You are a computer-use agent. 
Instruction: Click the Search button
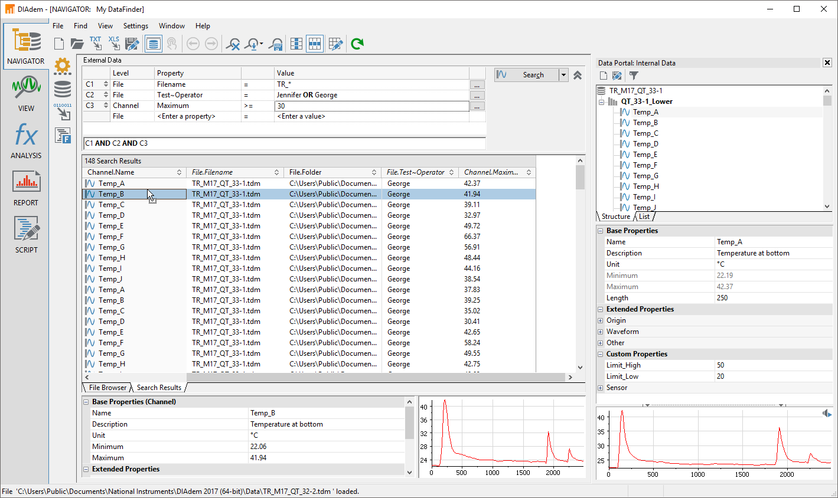coord(527,75)
